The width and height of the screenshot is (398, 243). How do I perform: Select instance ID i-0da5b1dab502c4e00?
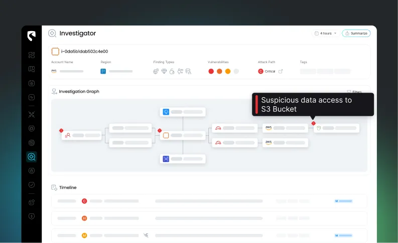[x=84, y=52]
